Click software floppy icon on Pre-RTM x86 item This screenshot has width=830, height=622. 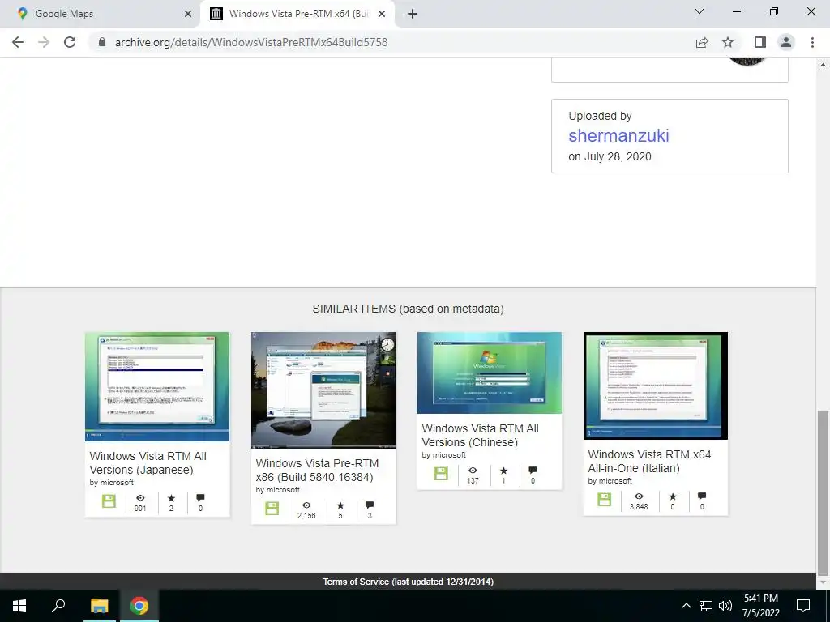click(x=272, y=509)
